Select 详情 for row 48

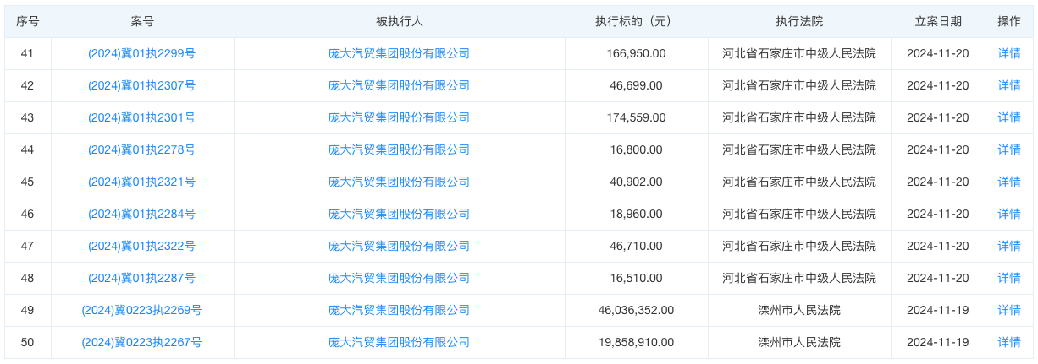click(x=1009, y=278)
